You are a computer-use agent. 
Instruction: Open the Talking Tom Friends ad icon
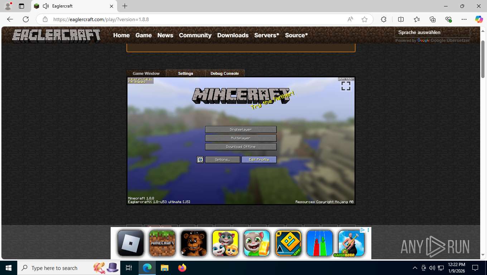[225, 243]
